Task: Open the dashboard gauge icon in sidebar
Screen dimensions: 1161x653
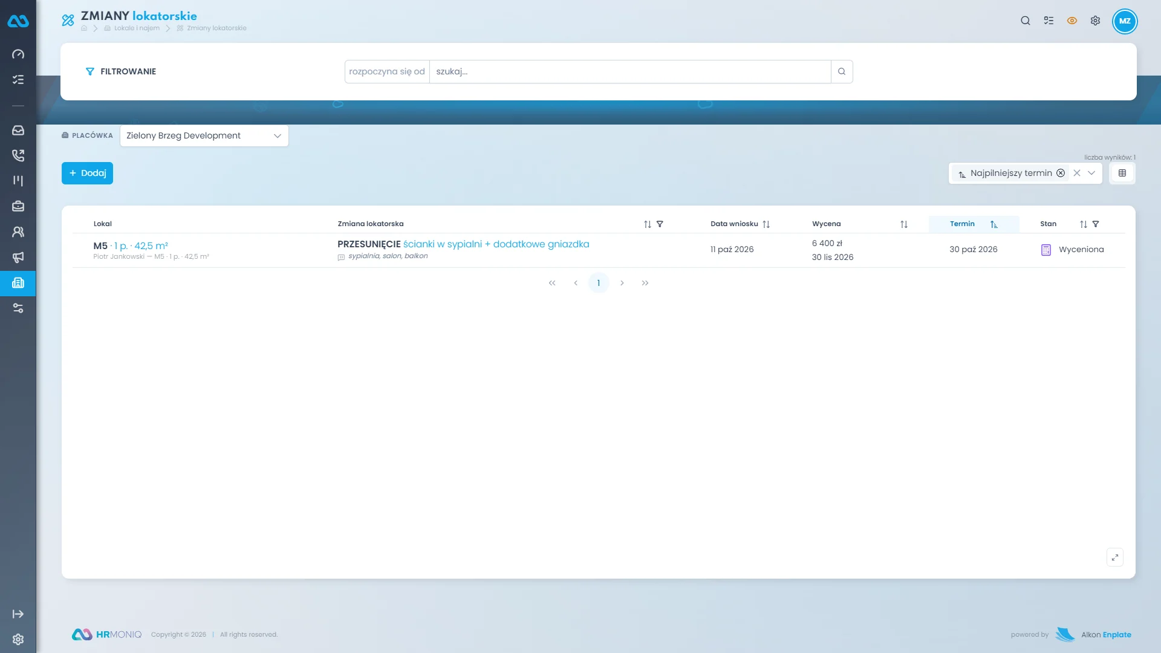Action: click(18, 54)
